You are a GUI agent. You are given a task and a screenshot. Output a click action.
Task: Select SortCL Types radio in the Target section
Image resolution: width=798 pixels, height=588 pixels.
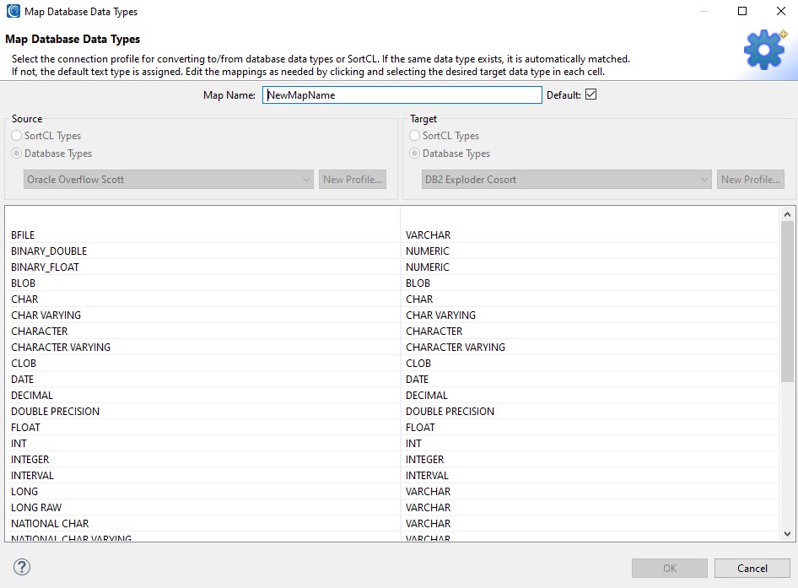click(x=414, y=135)
